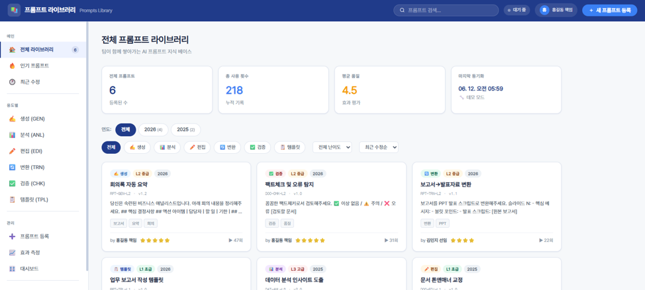Click the 전체 프롬프트 stat card
Image resolution: width=645 pixels, height=290 pixels.
157,90
